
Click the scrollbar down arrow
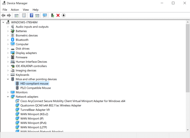tap(188, 130)
